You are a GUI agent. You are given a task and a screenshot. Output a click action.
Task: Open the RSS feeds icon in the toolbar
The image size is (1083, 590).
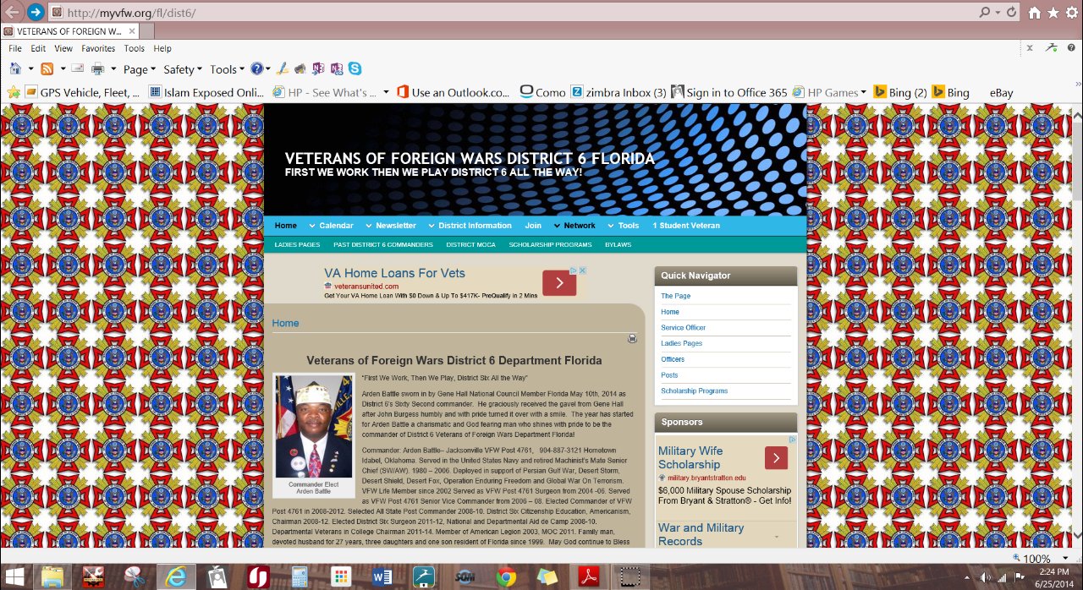click(47, 68)
